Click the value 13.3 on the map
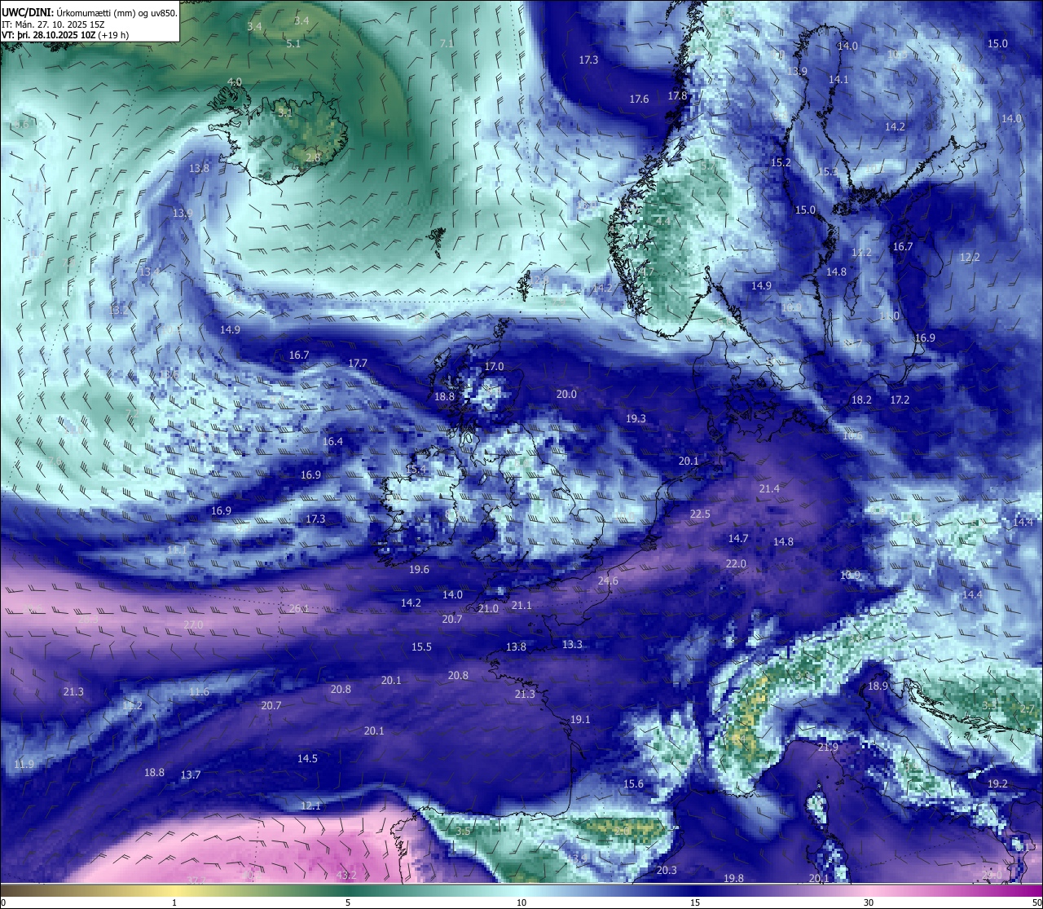The width and height of the screenshot is (1043, 909). point(573,644)
